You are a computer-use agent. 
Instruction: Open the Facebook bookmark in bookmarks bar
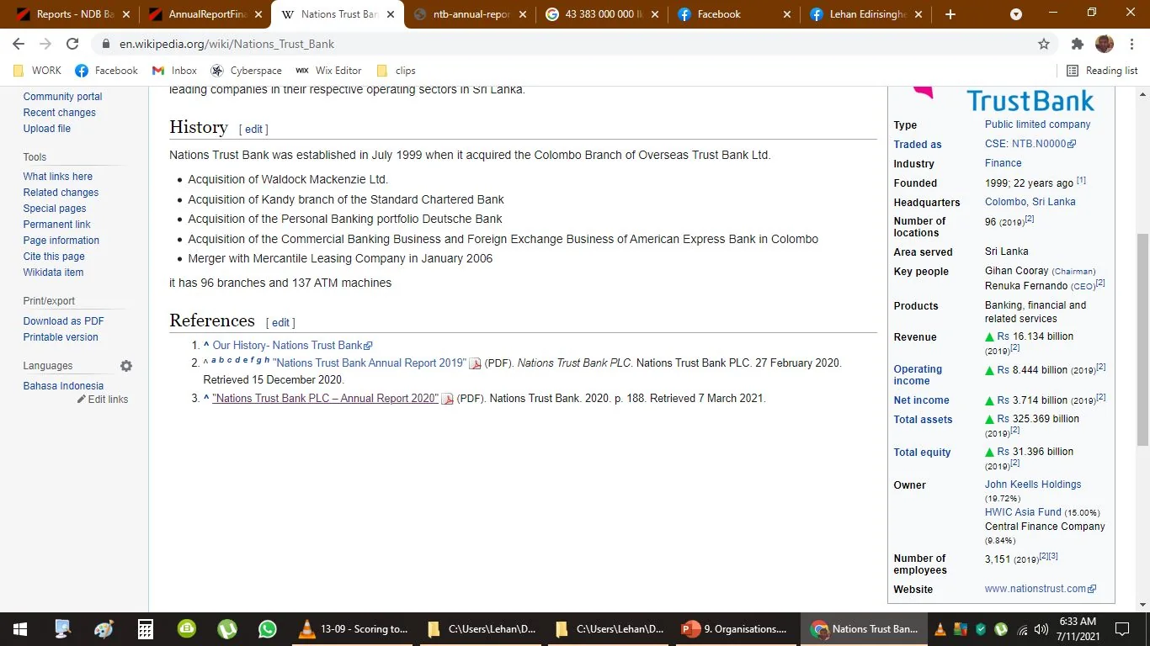(106, 71)
